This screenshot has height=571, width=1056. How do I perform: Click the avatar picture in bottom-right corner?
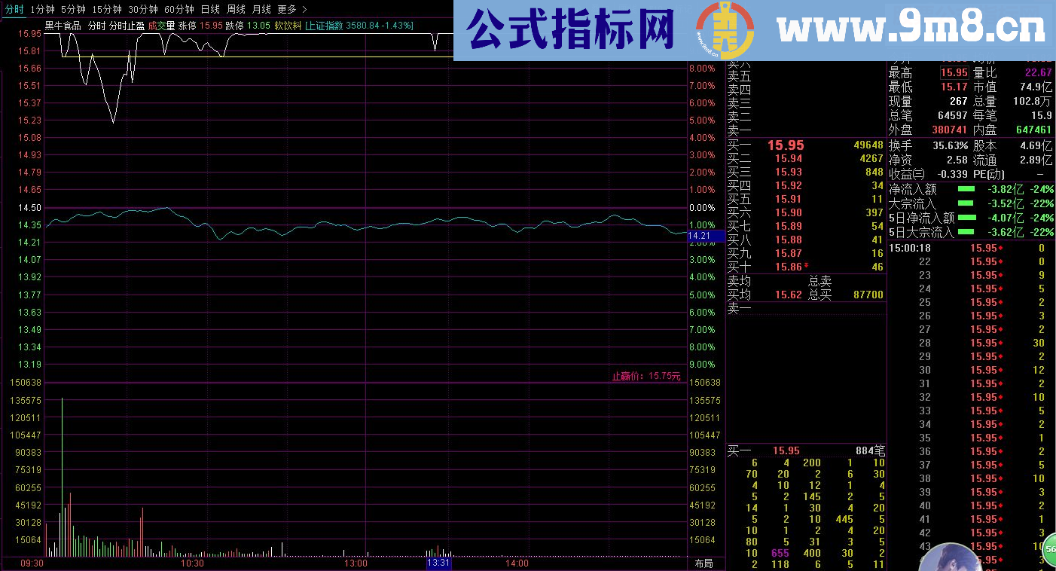click(x=951, y=557)
